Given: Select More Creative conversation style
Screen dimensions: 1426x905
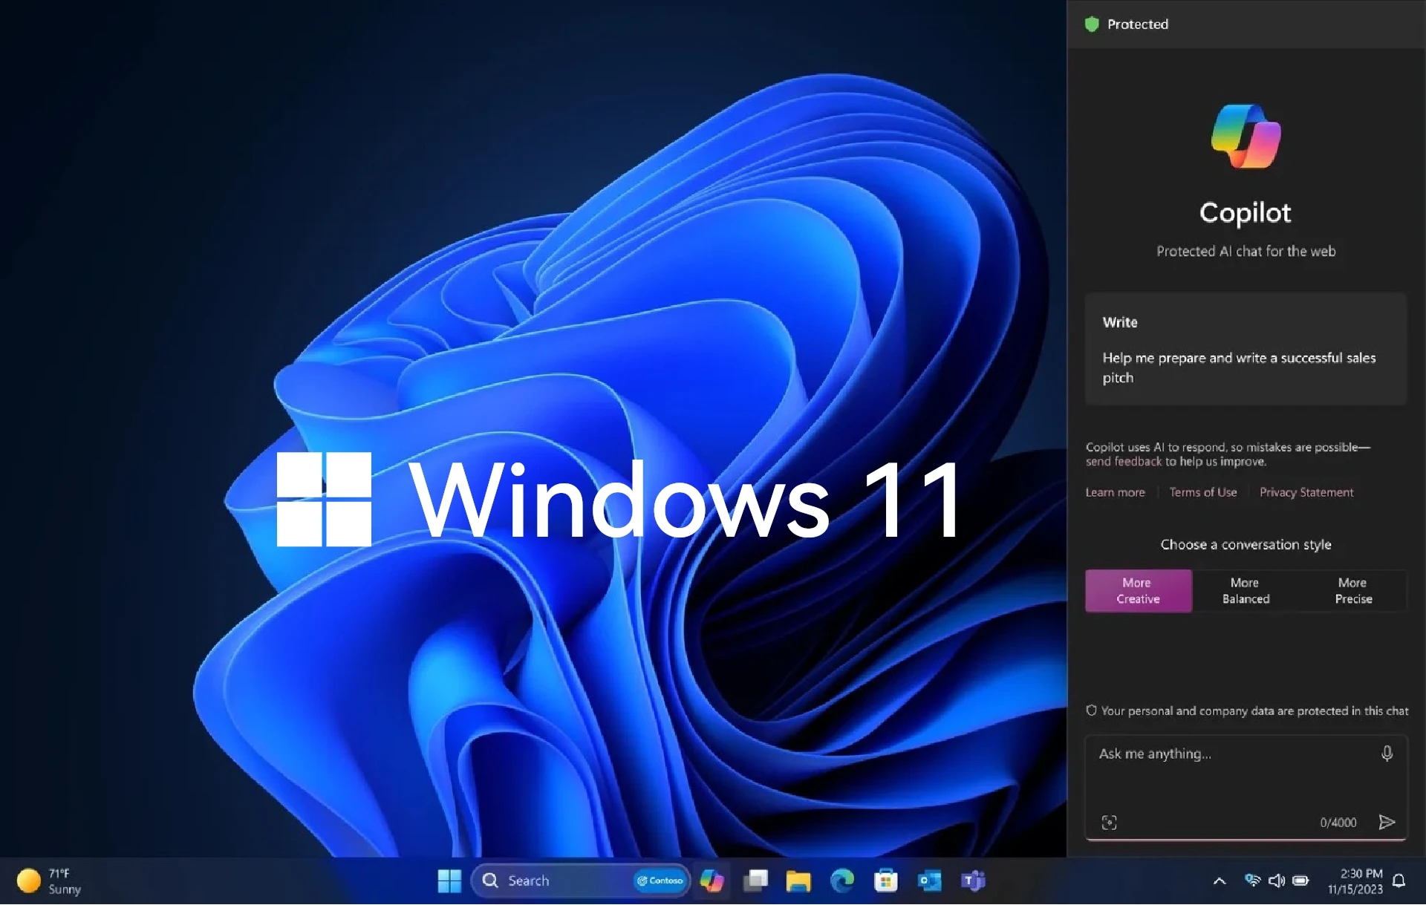Looking at the screenshot, I should pyautogui.click(x=1138, y=591).
